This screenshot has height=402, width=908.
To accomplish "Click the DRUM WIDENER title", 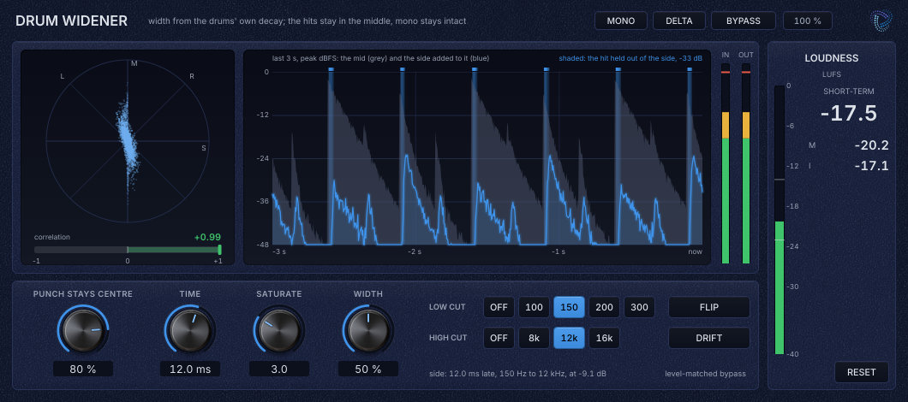I will [x=71, y=21].
